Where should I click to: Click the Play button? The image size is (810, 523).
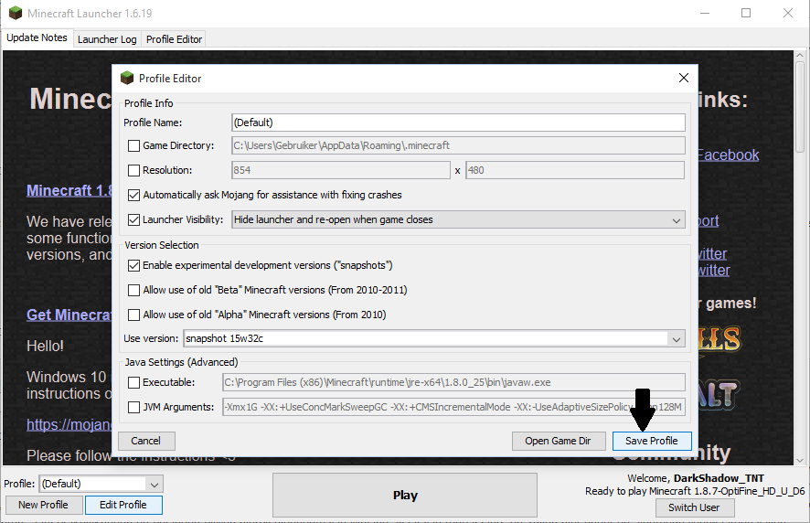click(405, 495)
